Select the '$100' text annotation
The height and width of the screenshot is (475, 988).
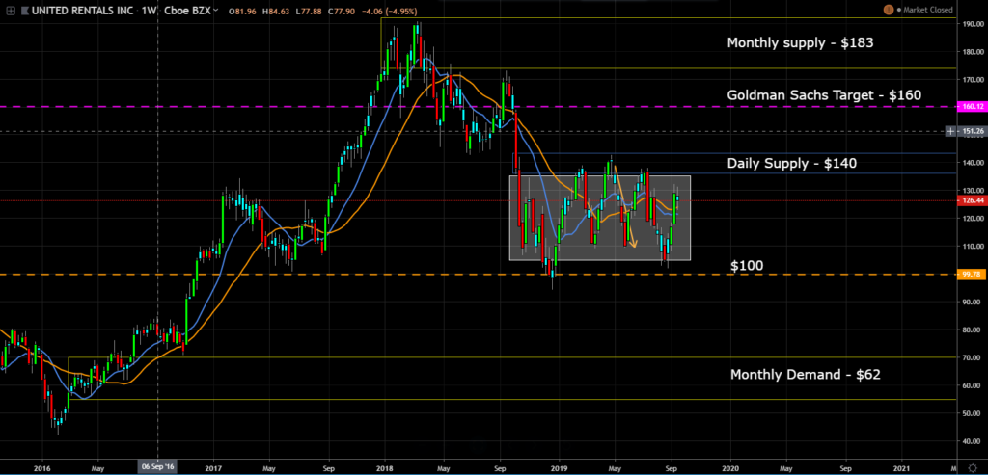tap(747, 266)
